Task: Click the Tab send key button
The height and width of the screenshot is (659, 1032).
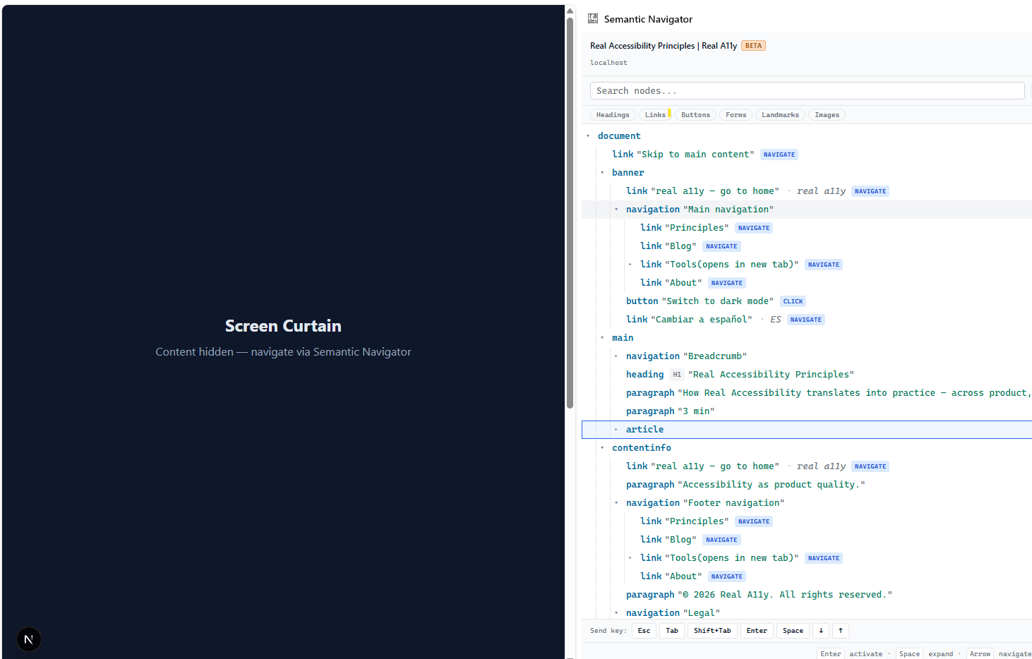Action: (672, 631)
